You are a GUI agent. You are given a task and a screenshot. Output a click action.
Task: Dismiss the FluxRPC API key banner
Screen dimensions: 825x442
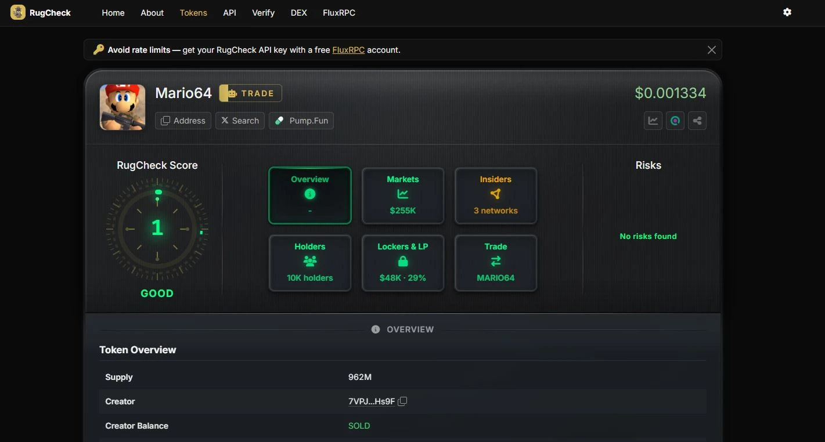click(x=712, y=50)
